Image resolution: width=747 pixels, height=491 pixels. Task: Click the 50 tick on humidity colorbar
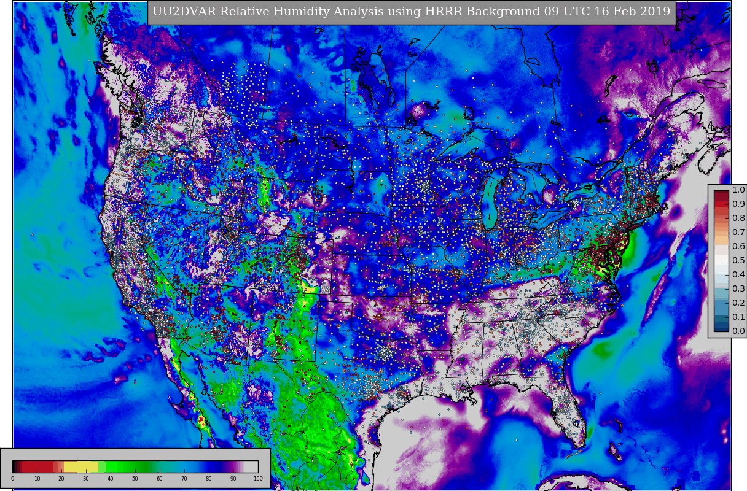135,479
